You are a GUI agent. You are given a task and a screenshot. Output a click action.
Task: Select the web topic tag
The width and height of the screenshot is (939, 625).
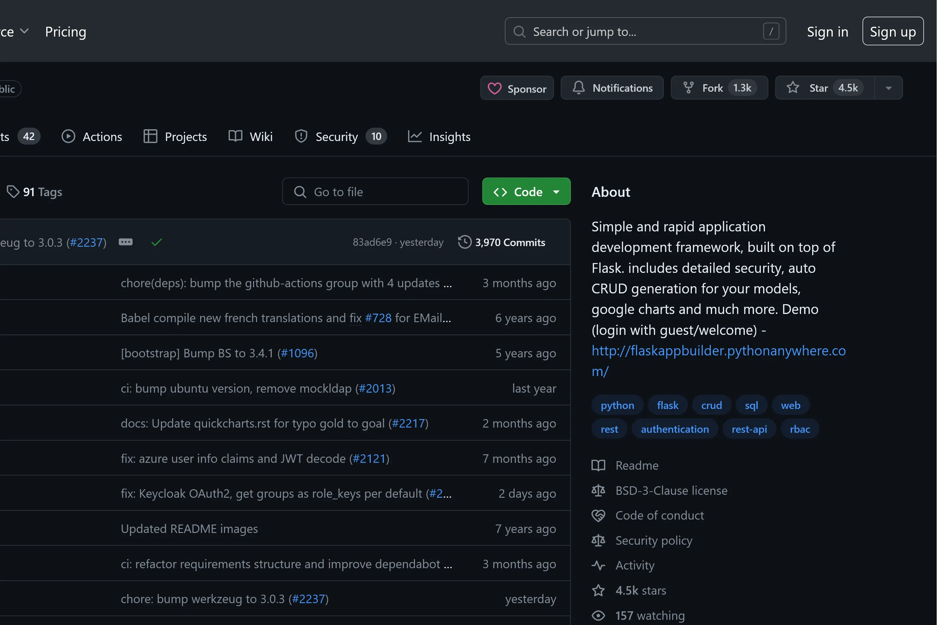tap(790, 405)
